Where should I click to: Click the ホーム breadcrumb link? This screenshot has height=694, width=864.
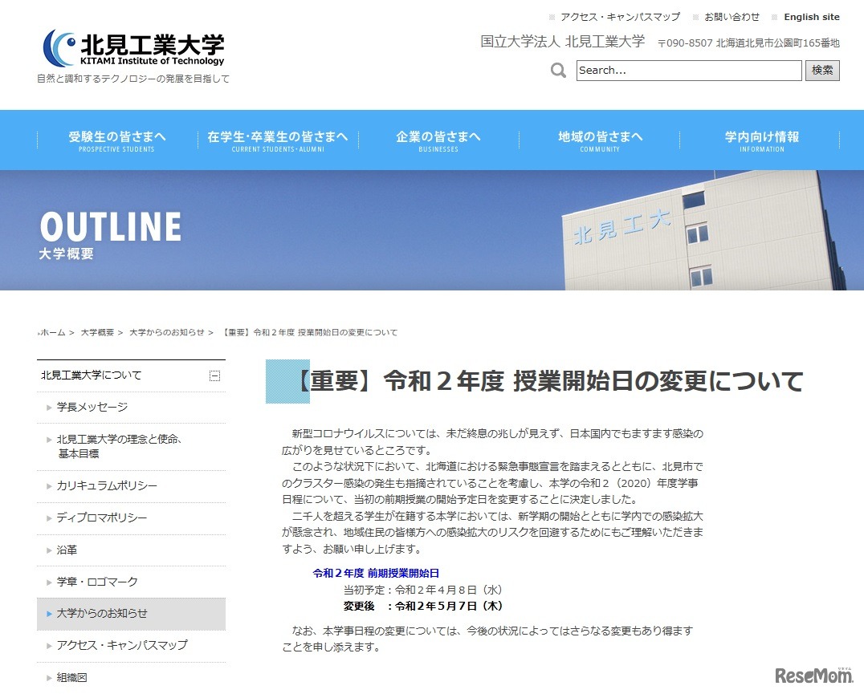[51, 331]
